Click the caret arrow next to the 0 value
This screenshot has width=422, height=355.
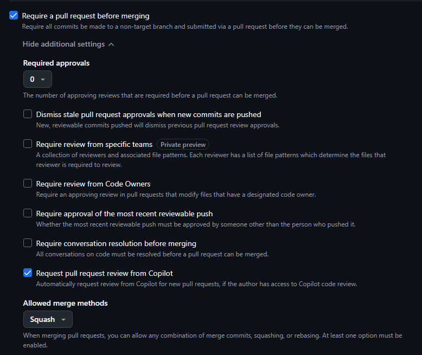coord(43,79)
